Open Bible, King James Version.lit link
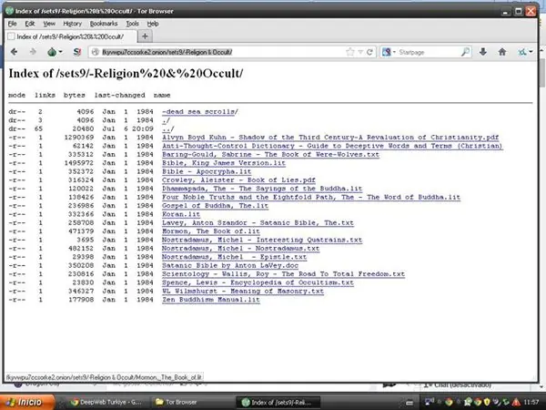Image resolution: width=546 pixels, height=410 pixels. click(224, 163)
